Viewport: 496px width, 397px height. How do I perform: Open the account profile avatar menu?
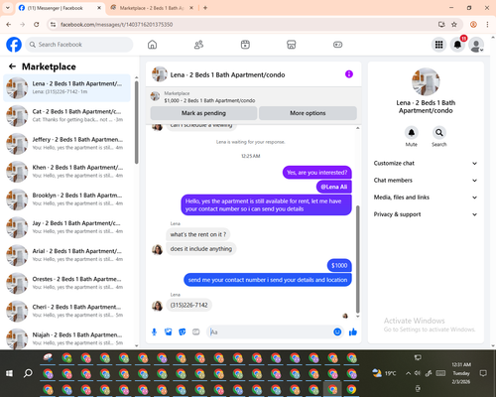point(476,45)
